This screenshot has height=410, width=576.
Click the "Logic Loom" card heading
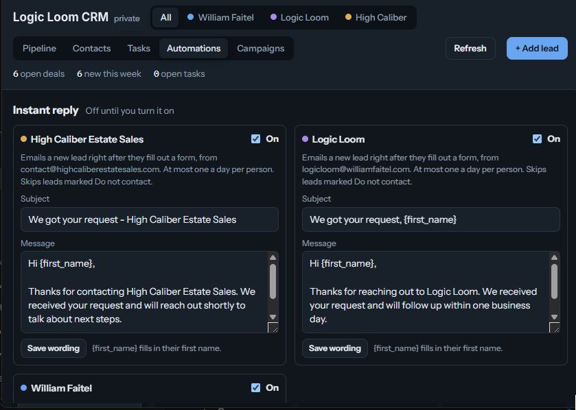pos(338,139)
